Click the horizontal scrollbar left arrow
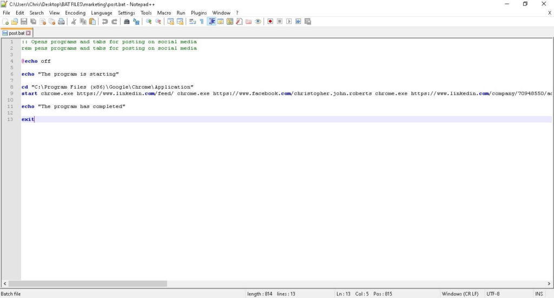 [x=4, y=283]
